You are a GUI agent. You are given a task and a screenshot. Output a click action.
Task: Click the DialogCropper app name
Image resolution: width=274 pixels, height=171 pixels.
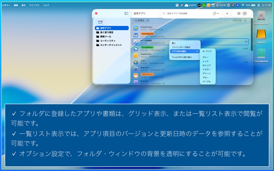tap(146, 27)
